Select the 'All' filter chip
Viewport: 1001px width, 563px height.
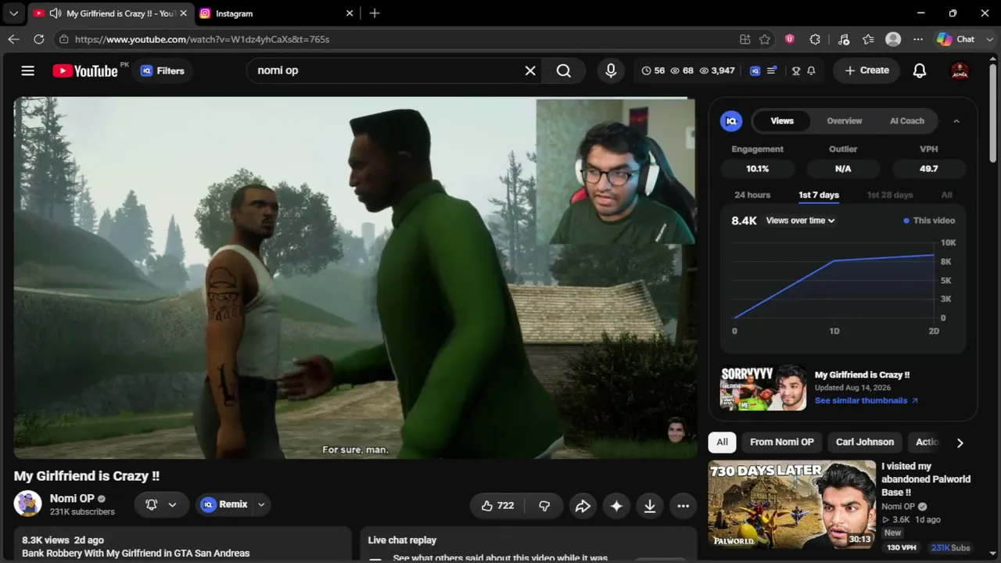tap(722, 442)
